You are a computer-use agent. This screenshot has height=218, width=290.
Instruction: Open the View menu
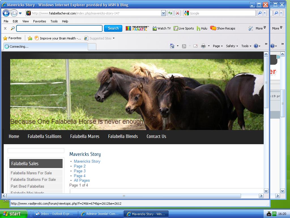(25, 21)
